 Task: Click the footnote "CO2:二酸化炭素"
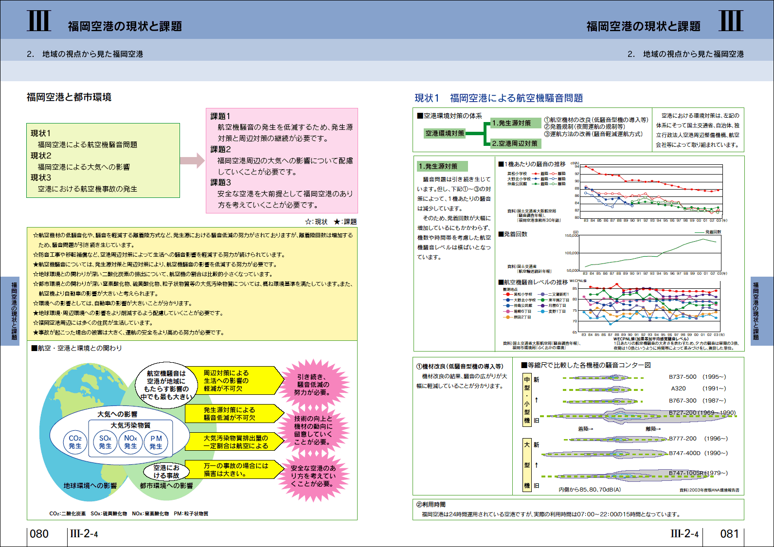(x=68, y=513)
